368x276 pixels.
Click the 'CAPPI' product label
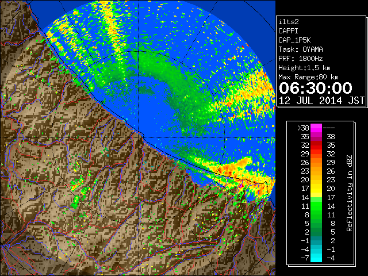[288, 31]
